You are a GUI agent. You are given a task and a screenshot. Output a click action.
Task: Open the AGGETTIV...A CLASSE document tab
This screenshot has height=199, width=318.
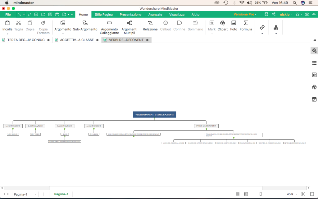(77, 40)
